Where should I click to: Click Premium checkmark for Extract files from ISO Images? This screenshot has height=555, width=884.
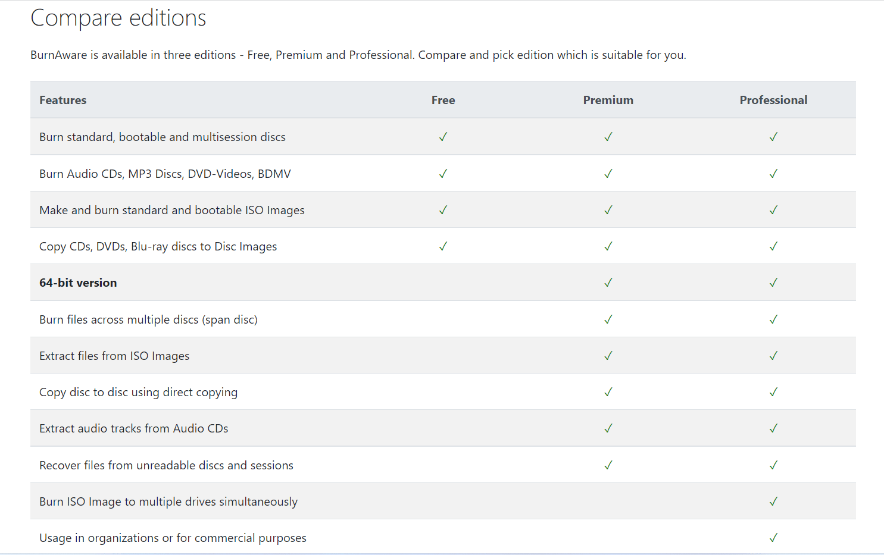[x=608, y=356]
